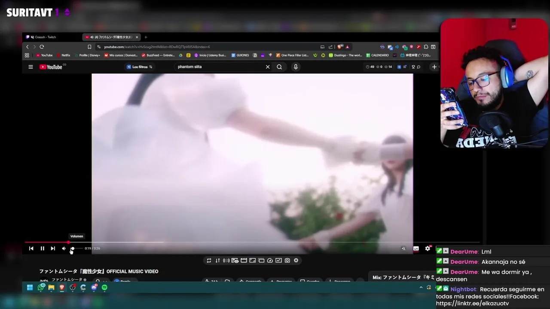Go to the YouTube home logo

[51, 67]
